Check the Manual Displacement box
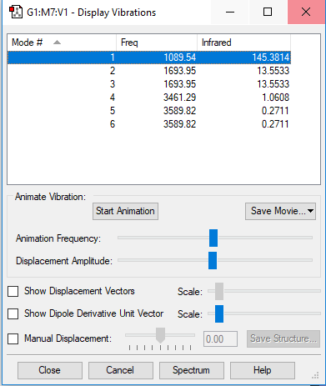The height and width of the screenshot is (386, 326). (13, 338)
